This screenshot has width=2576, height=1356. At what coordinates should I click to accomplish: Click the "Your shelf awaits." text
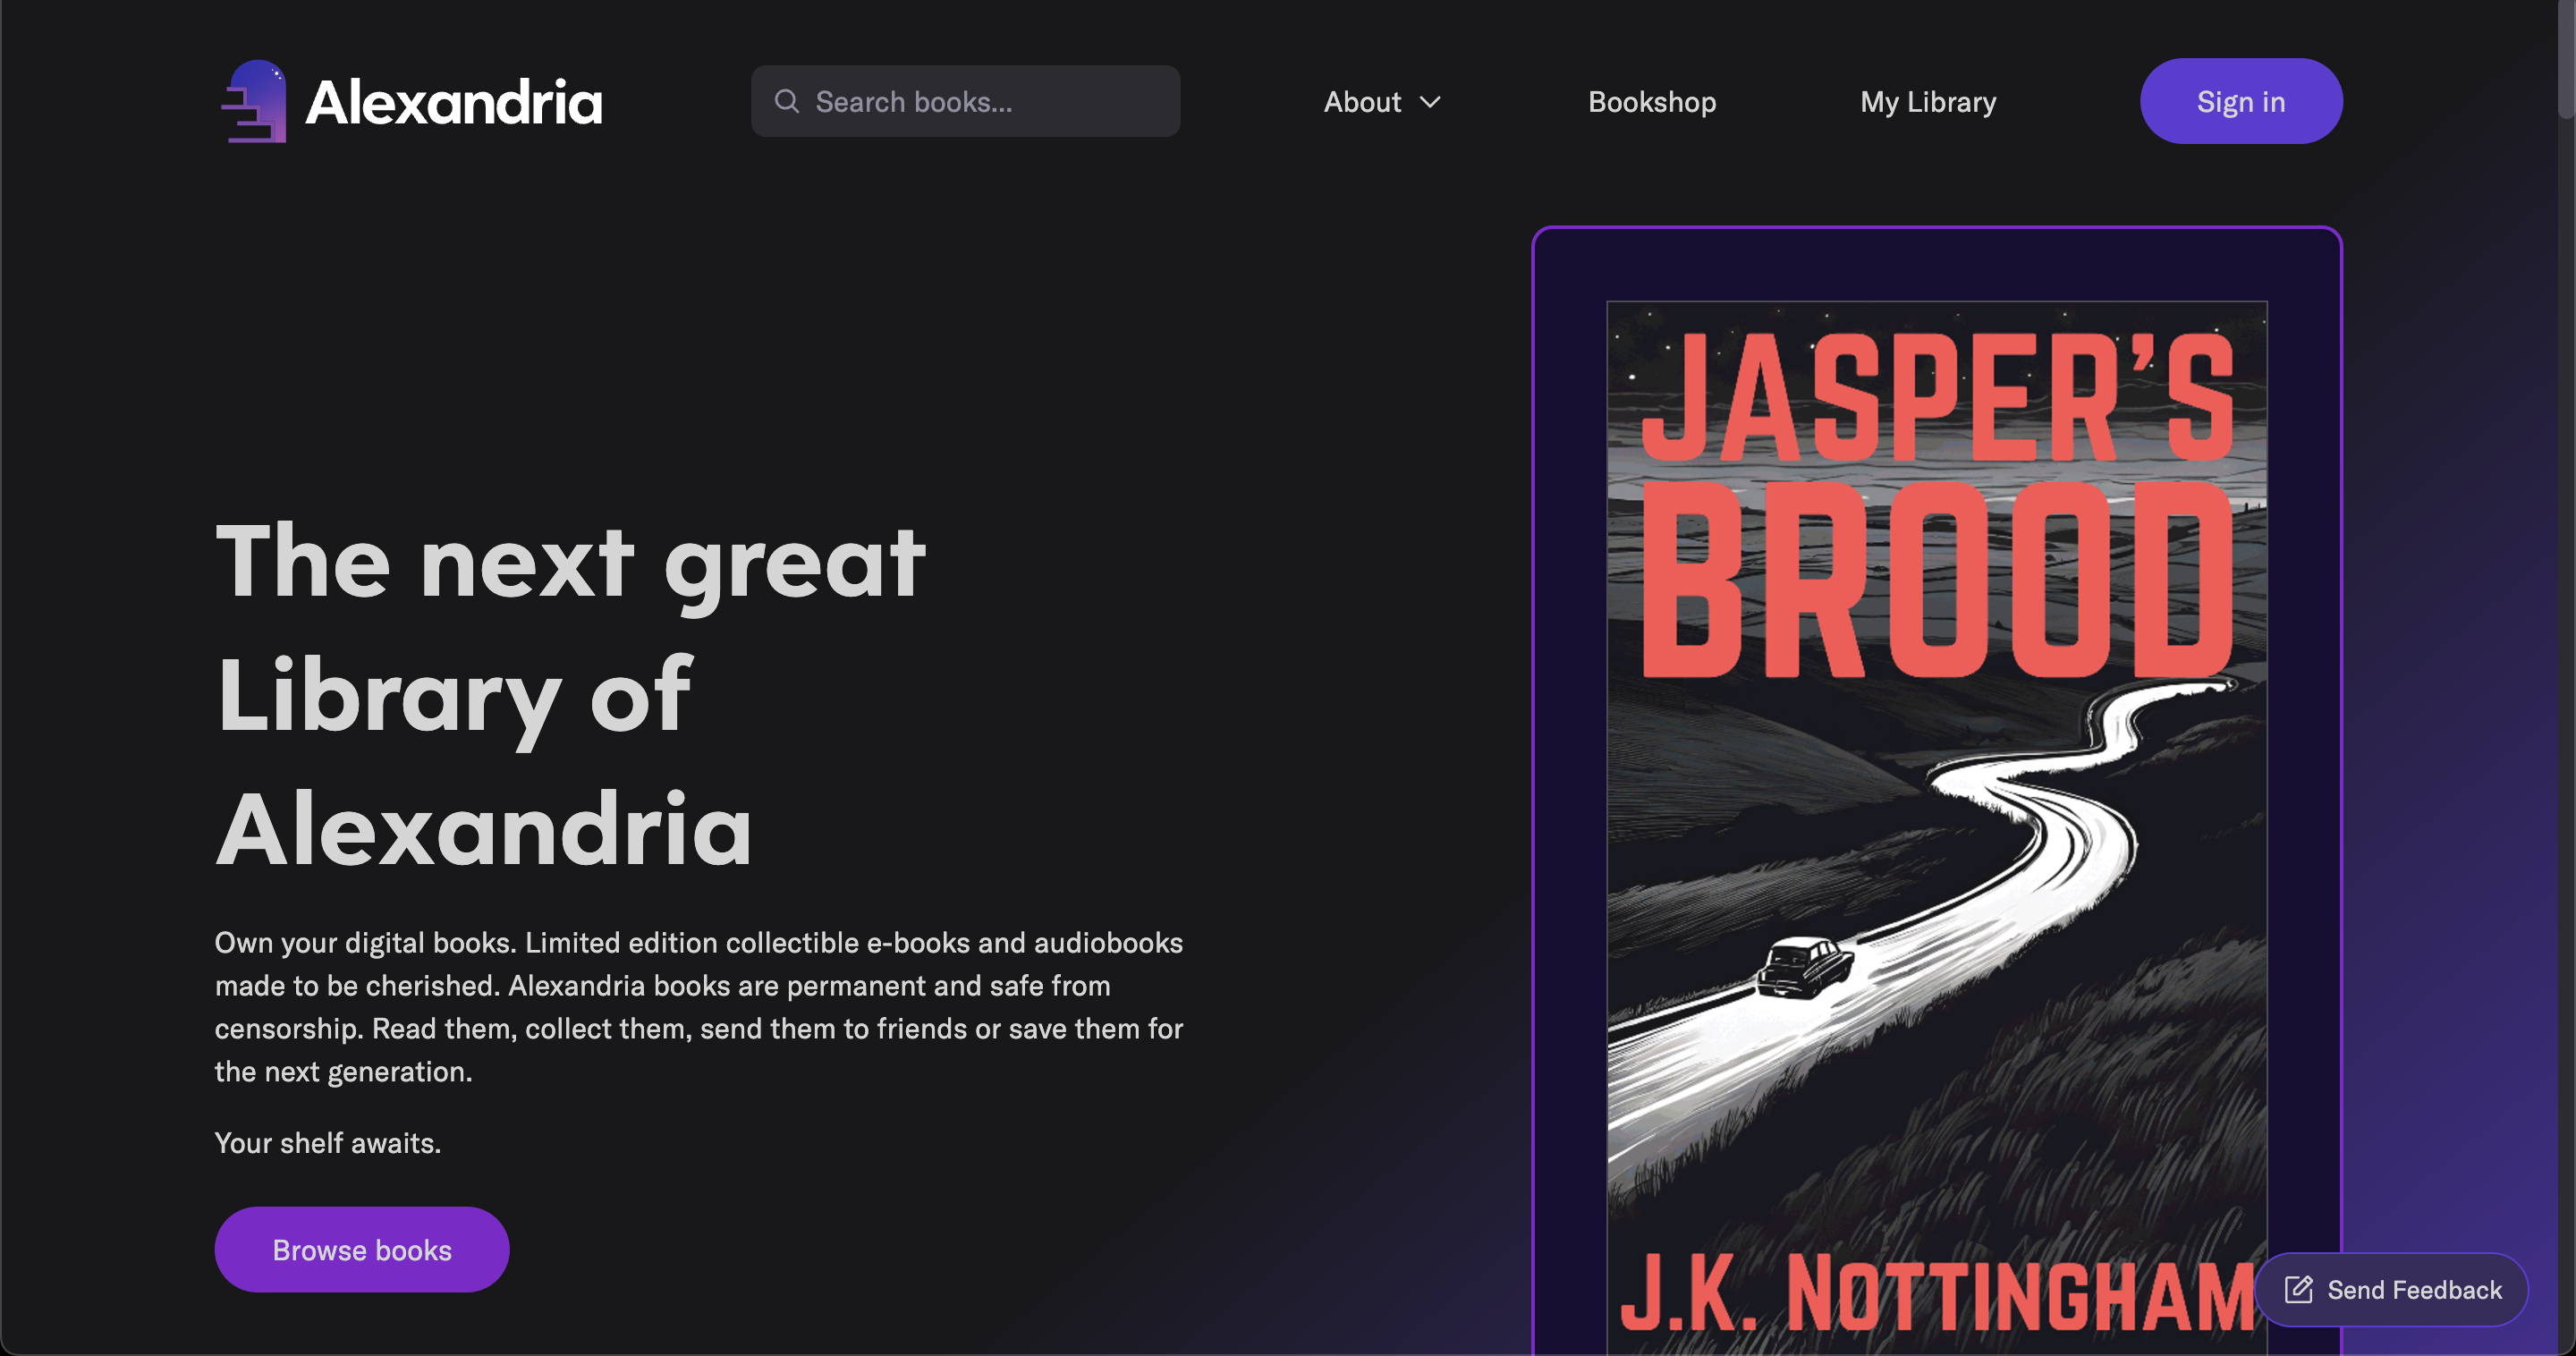(x=328, y=1142)
